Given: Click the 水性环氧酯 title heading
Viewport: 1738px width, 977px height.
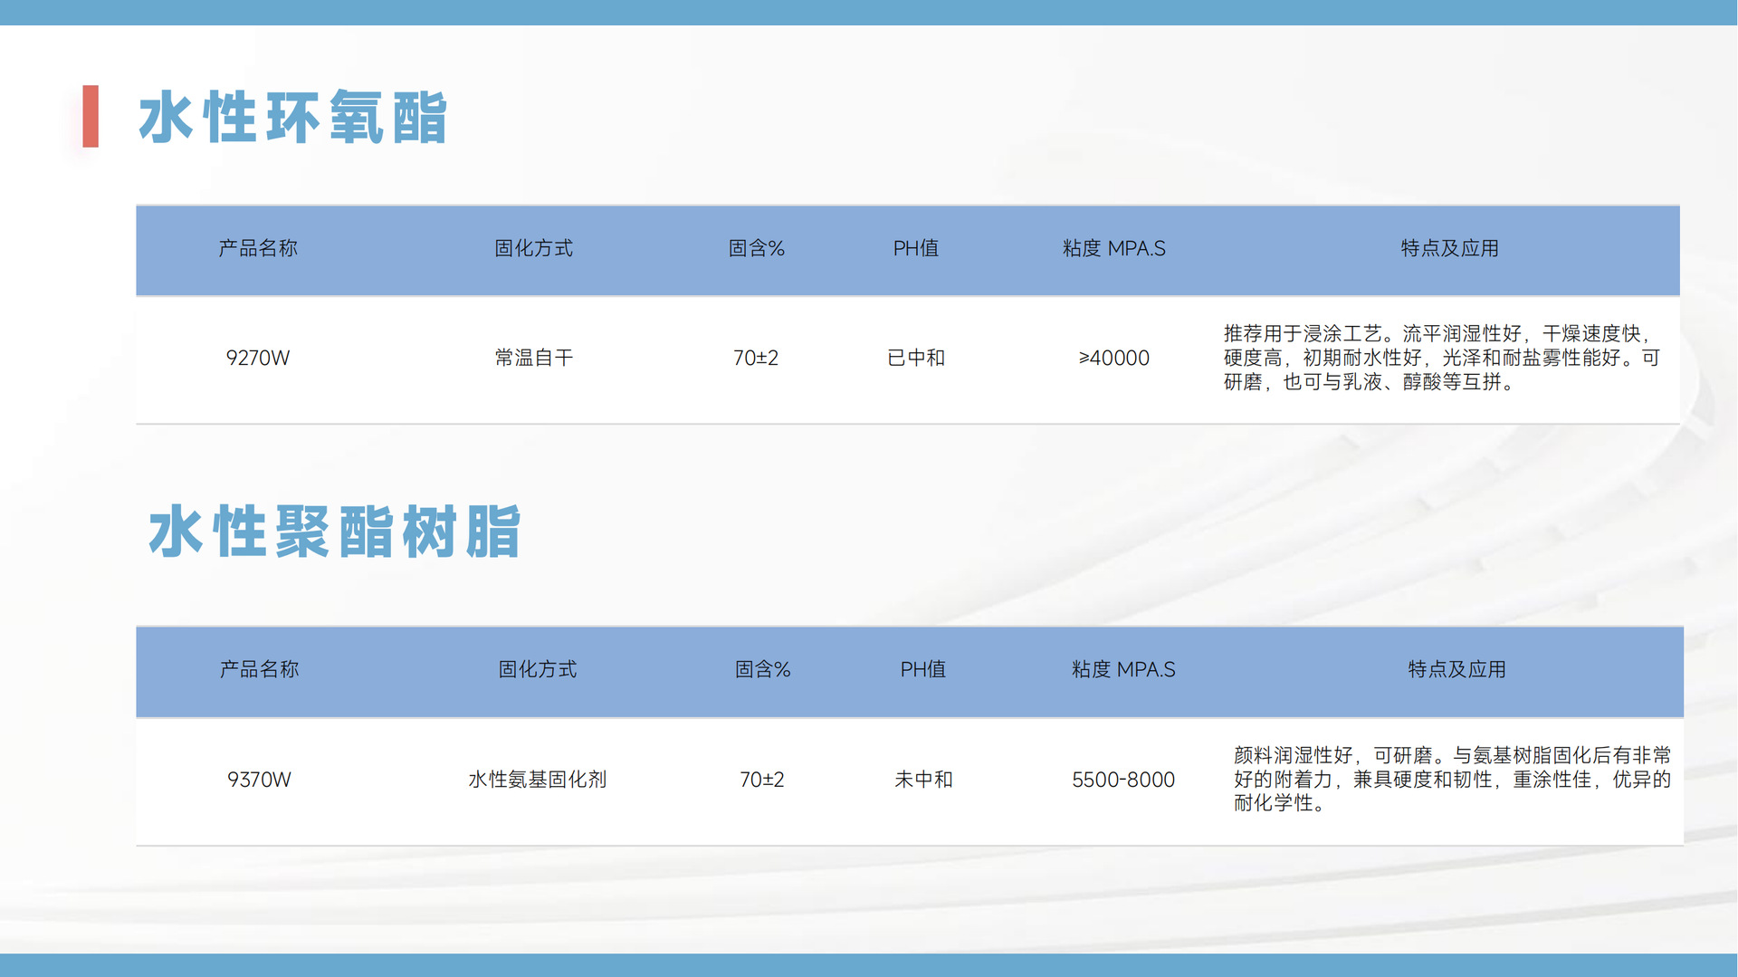Looking at the screenshot, I should coord(292,118).
